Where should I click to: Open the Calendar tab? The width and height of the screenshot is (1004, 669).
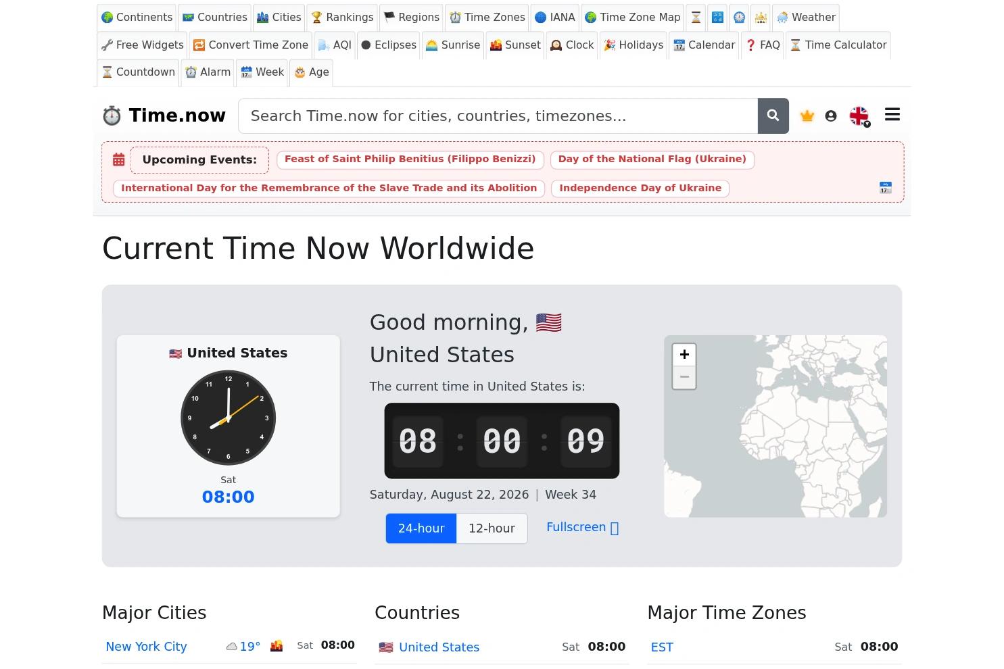pyautogui.click(x=704, y=45)
